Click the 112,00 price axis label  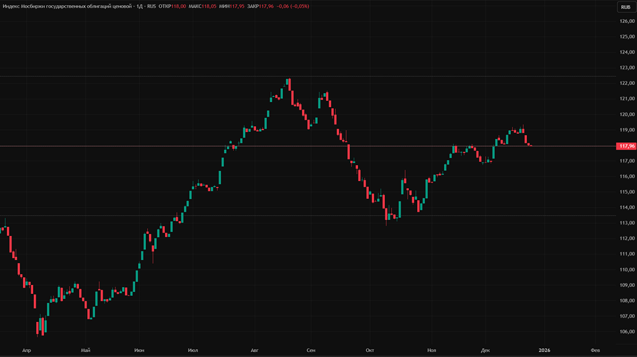(627, 238)
